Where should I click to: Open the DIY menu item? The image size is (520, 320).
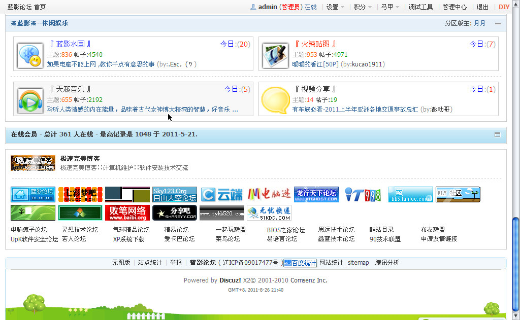click(x=504, y=7)
